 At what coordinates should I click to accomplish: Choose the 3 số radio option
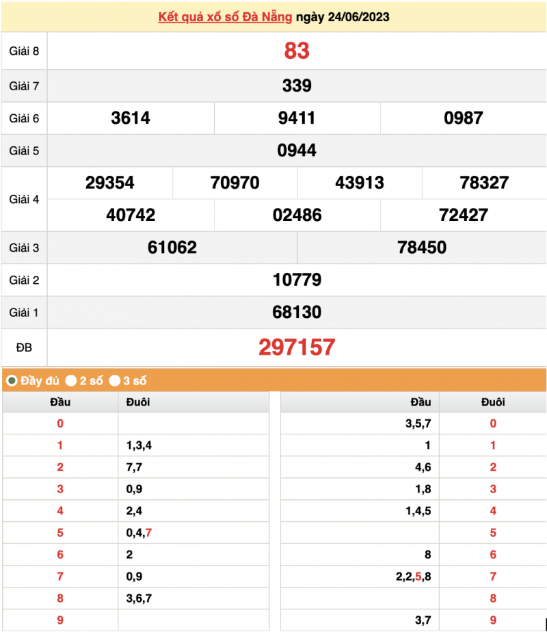click(115, 380)
